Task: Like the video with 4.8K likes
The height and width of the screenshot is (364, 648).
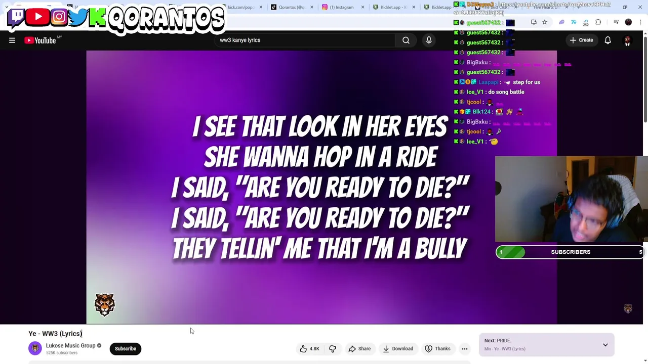Action: (309, 348)
